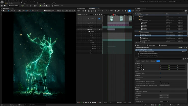The height and width of the screenshot is (106, 188).
Task: Toggle the camera icon on the CAM track
Action: click(99, 29)
